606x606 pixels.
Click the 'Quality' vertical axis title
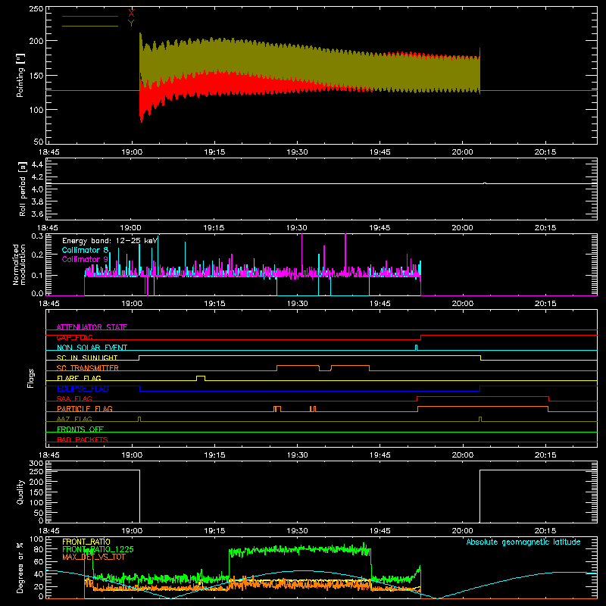pos(20,492)
